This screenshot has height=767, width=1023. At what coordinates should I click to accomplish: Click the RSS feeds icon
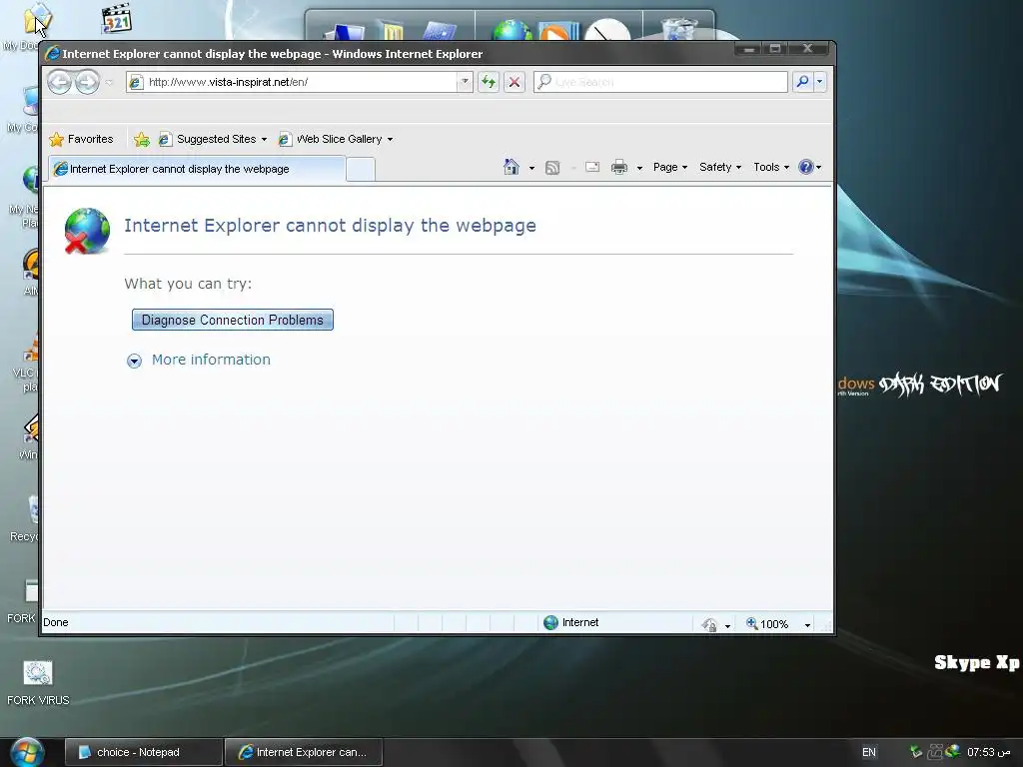(x=551, y=168)
